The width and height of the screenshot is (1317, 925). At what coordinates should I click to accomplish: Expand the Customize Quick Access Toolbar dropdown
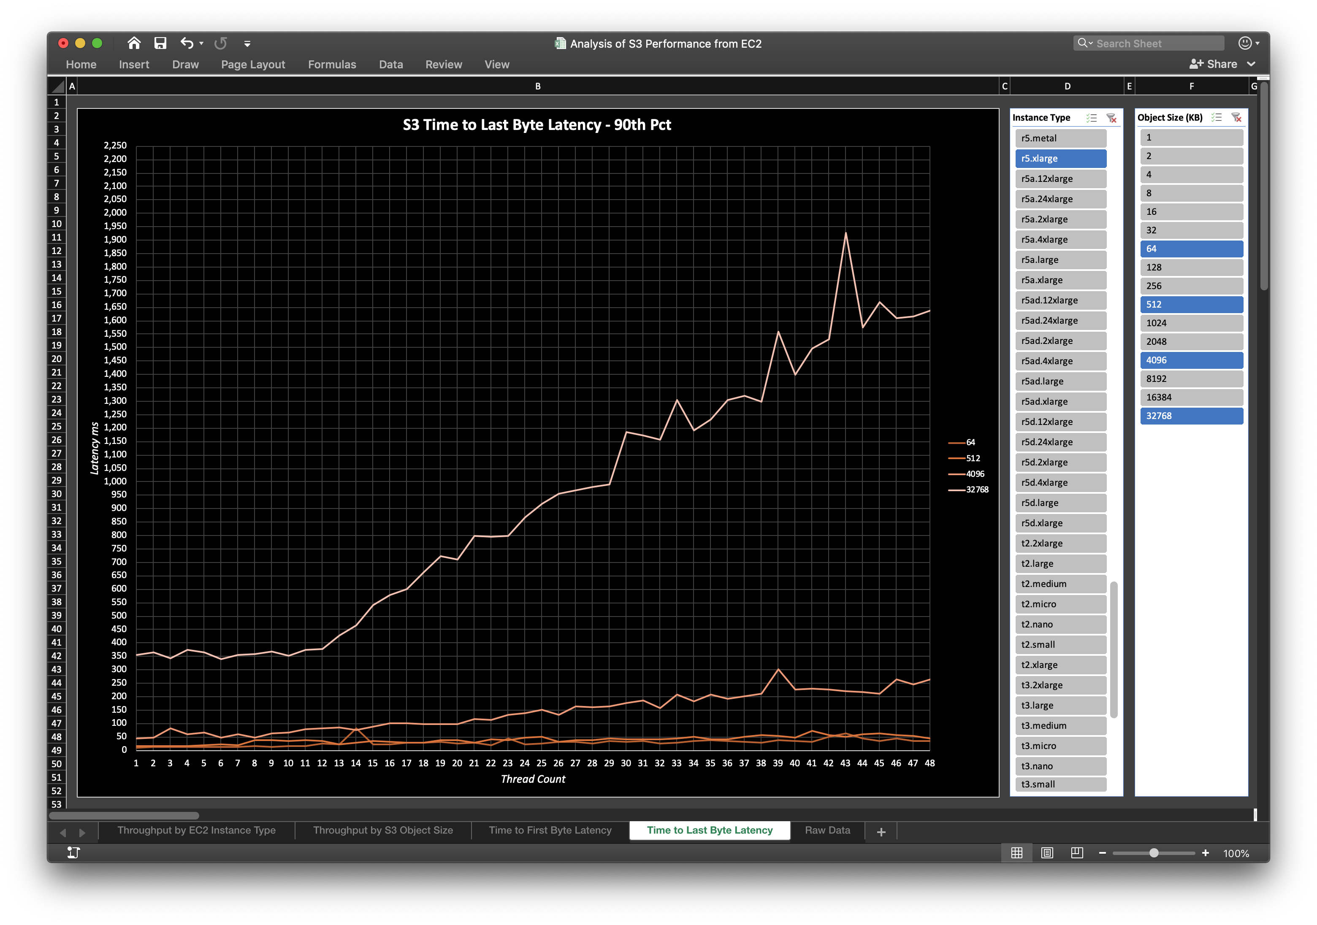pyautogui.click(x=247, y=43)
